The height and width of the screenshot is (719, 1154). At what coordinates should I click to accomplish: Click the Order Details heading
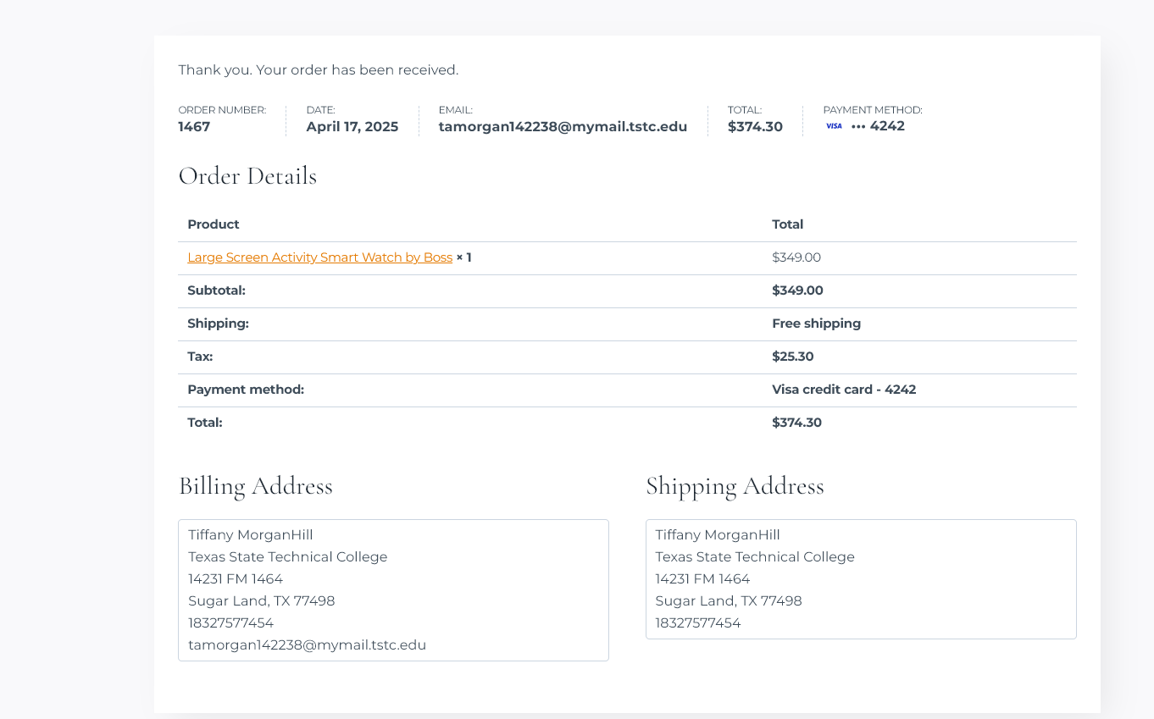tap(247, 176)
